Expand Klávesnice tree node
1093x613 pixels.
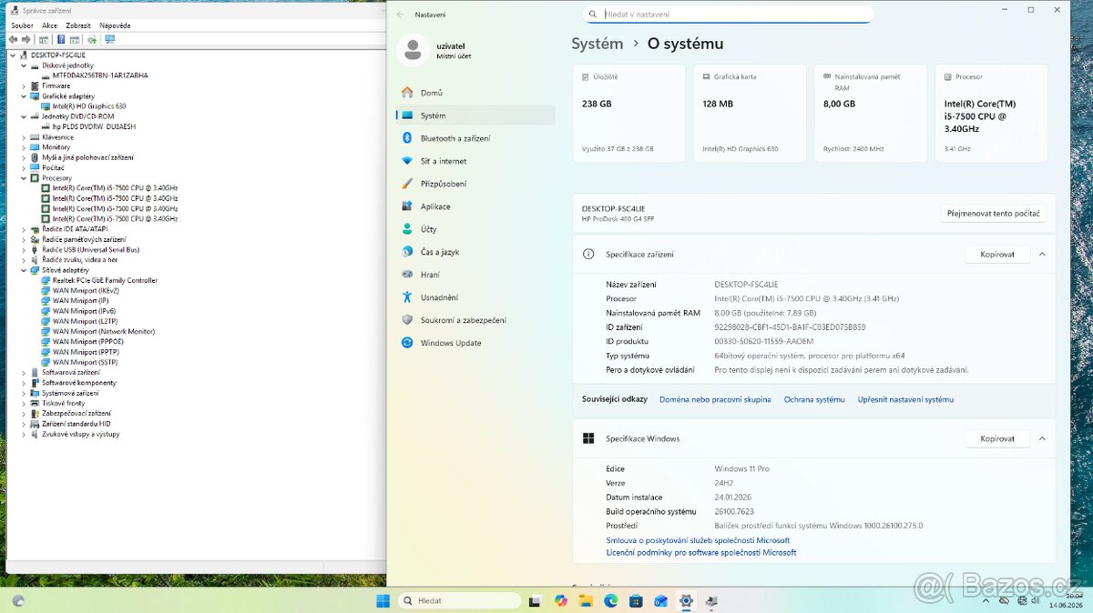tap(24, 137)
